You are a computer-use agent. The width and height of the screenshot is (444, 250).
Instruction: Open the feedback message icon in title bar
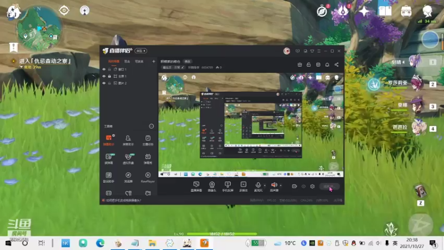[x=297, y=51]
